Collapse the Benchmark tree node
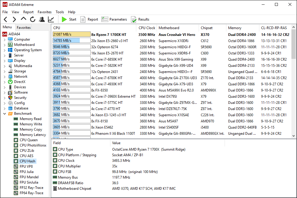Viewport: 297px width, 198px height. pos(4,114)
